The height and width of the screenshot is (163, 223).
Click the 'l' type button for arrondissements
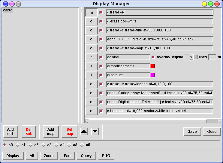[91, 66]
